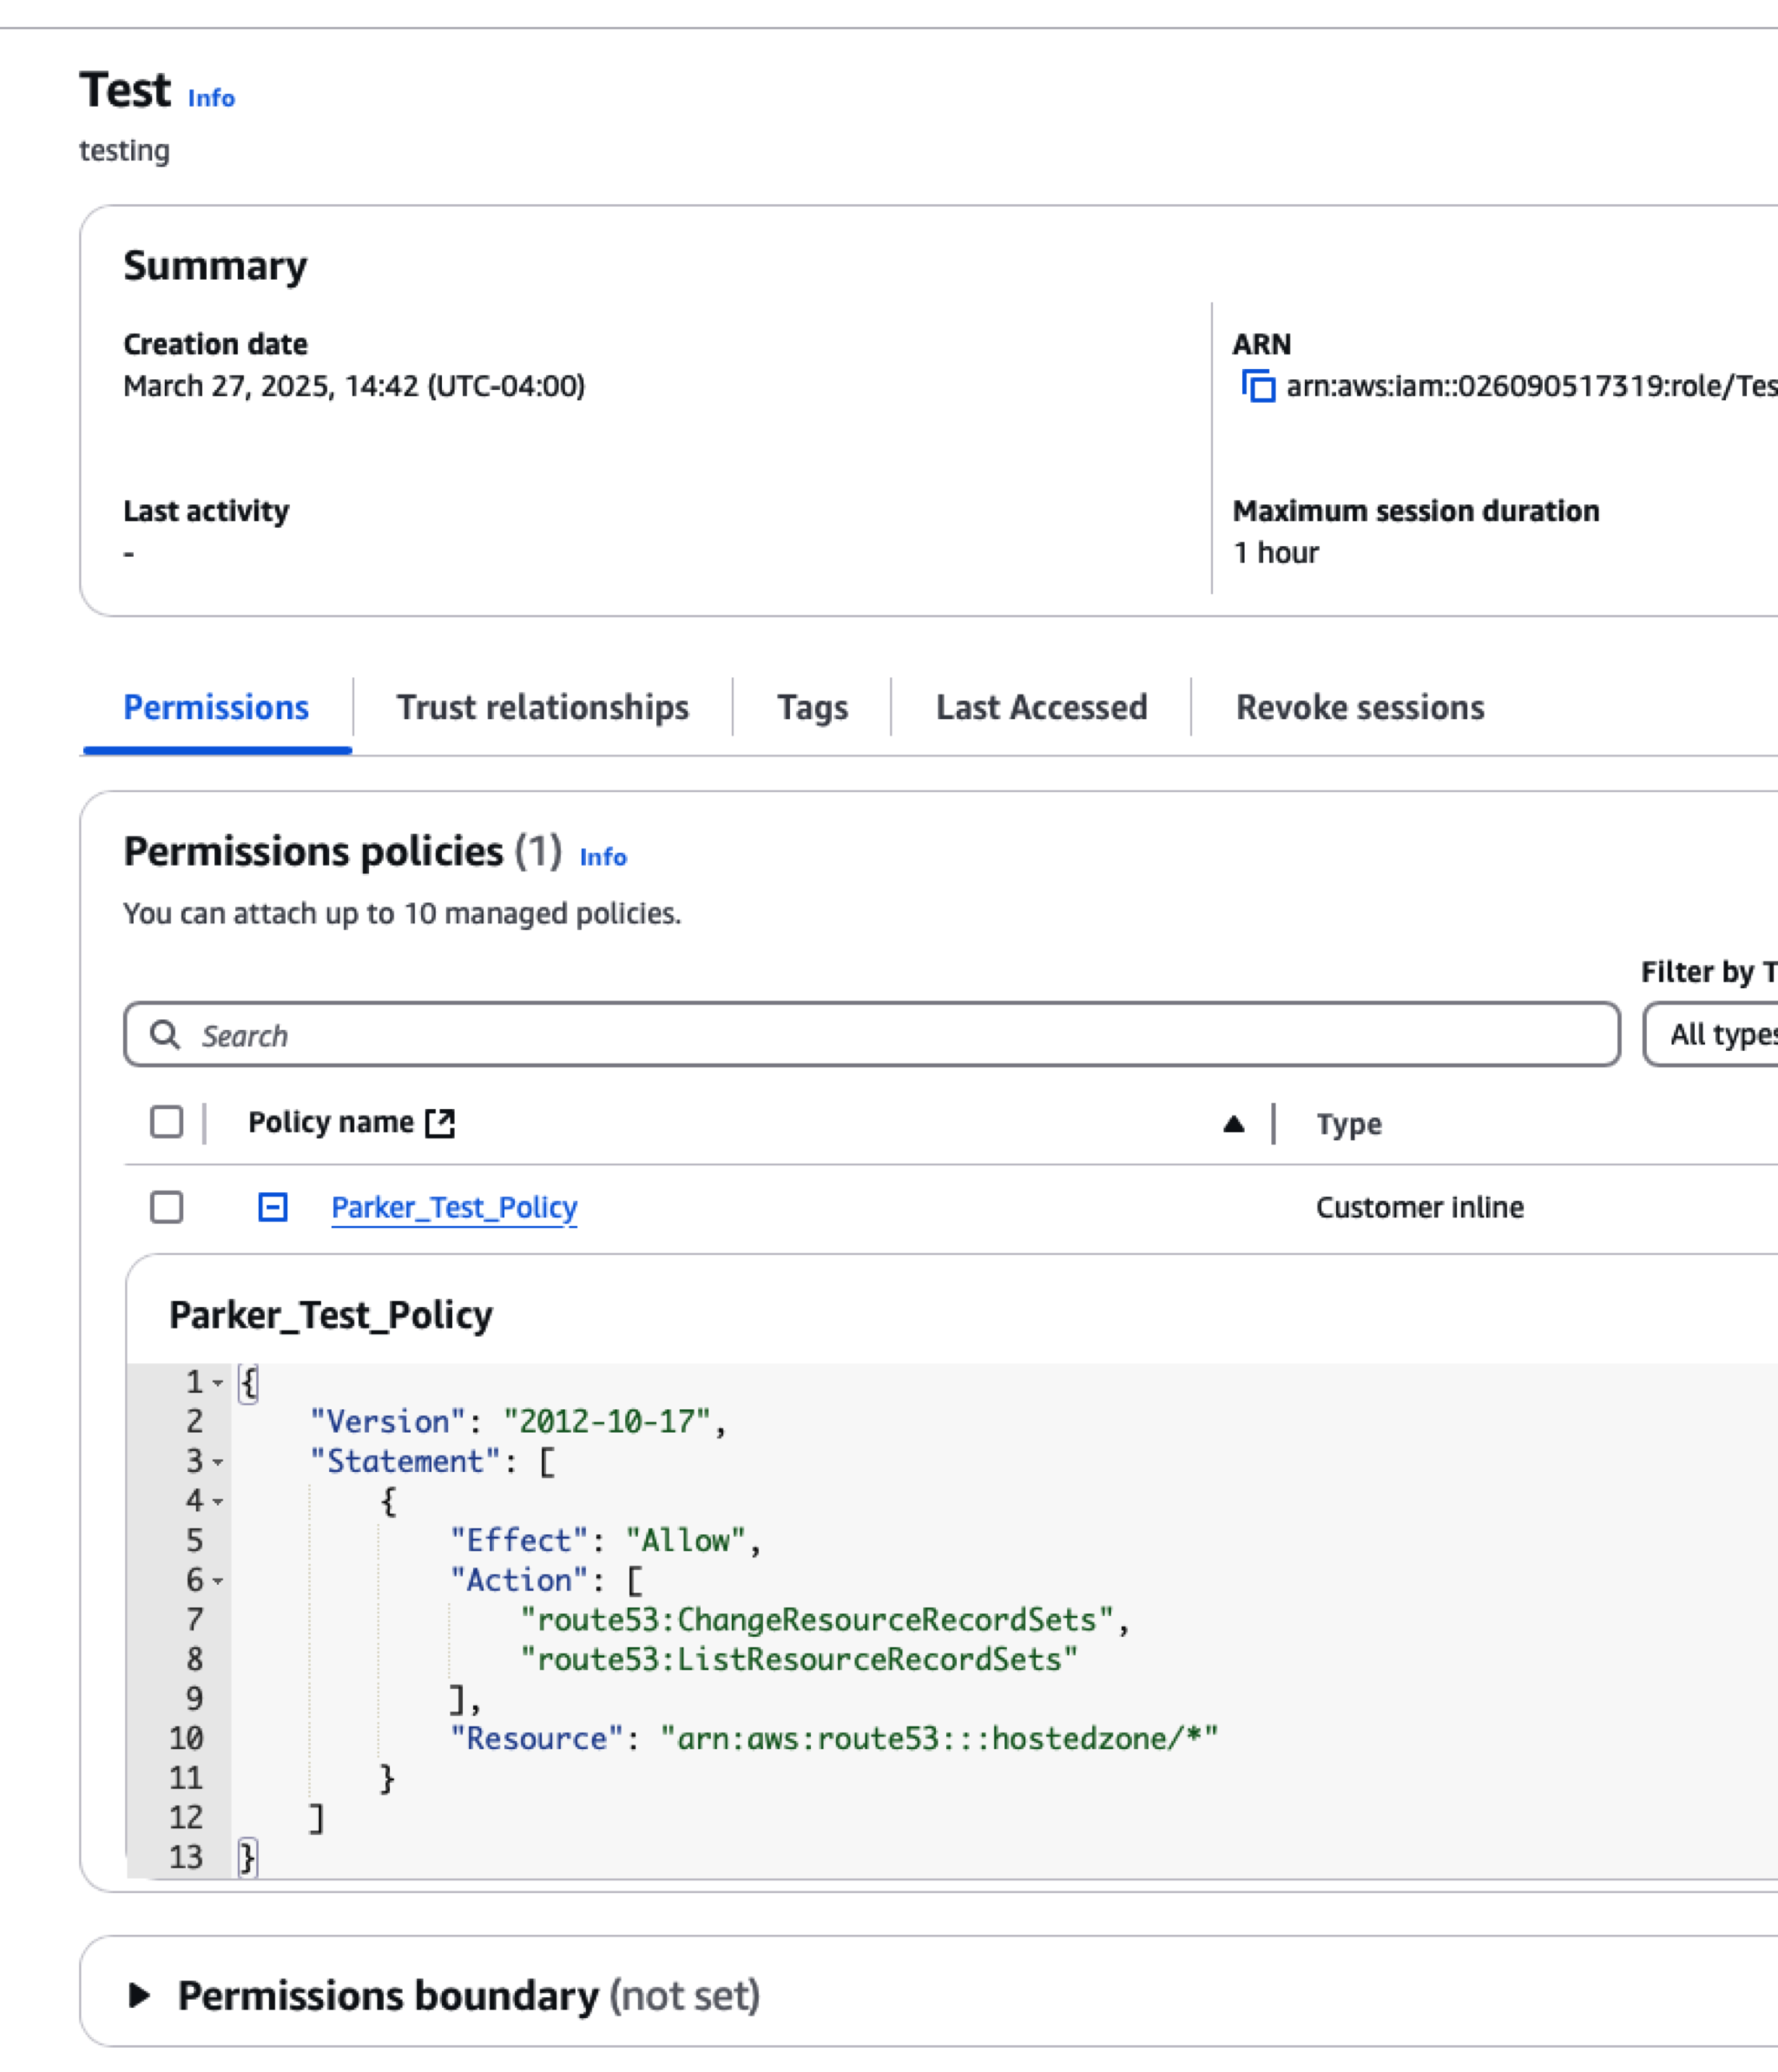
Task: Click the "1 hour" session duration value
Action: coord(1275,552)
